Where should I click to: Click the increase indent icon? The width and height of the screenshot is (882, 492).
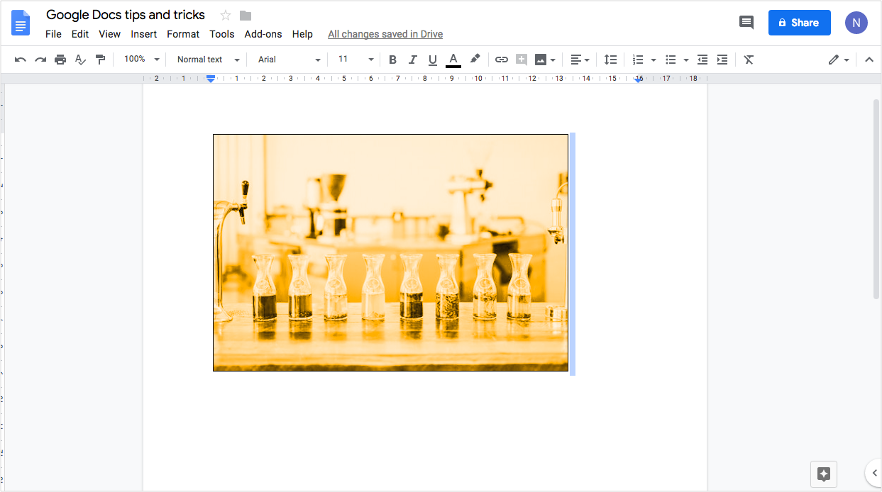coord(722,60)
